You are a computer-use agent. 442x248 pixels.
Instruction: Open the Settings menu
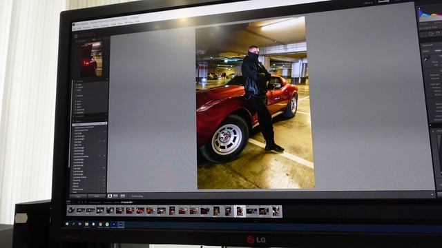tap(104, 25)
